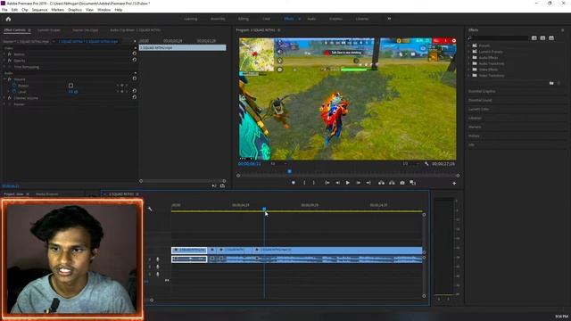Image resolution: width=571 pixels, height=321 pixels.
Task: Reset the Level parameter
Action: click(x=135, y=91)
